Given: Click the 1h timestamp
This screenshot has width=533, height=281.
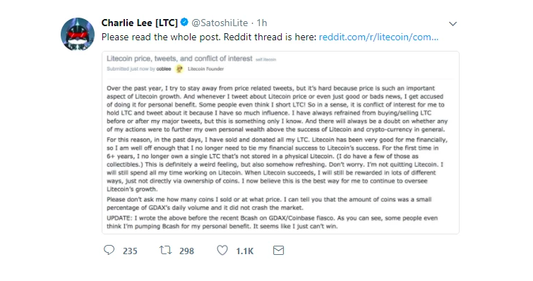Looking at the screenshot, I should tap(262, 23).
